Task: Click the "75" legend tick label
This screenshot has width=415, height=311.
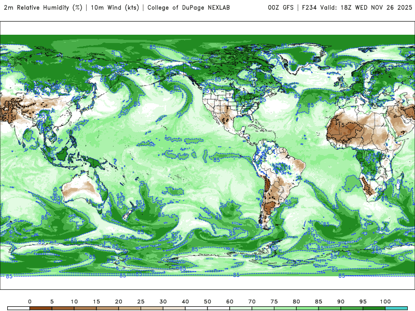Action: [274, 302]
